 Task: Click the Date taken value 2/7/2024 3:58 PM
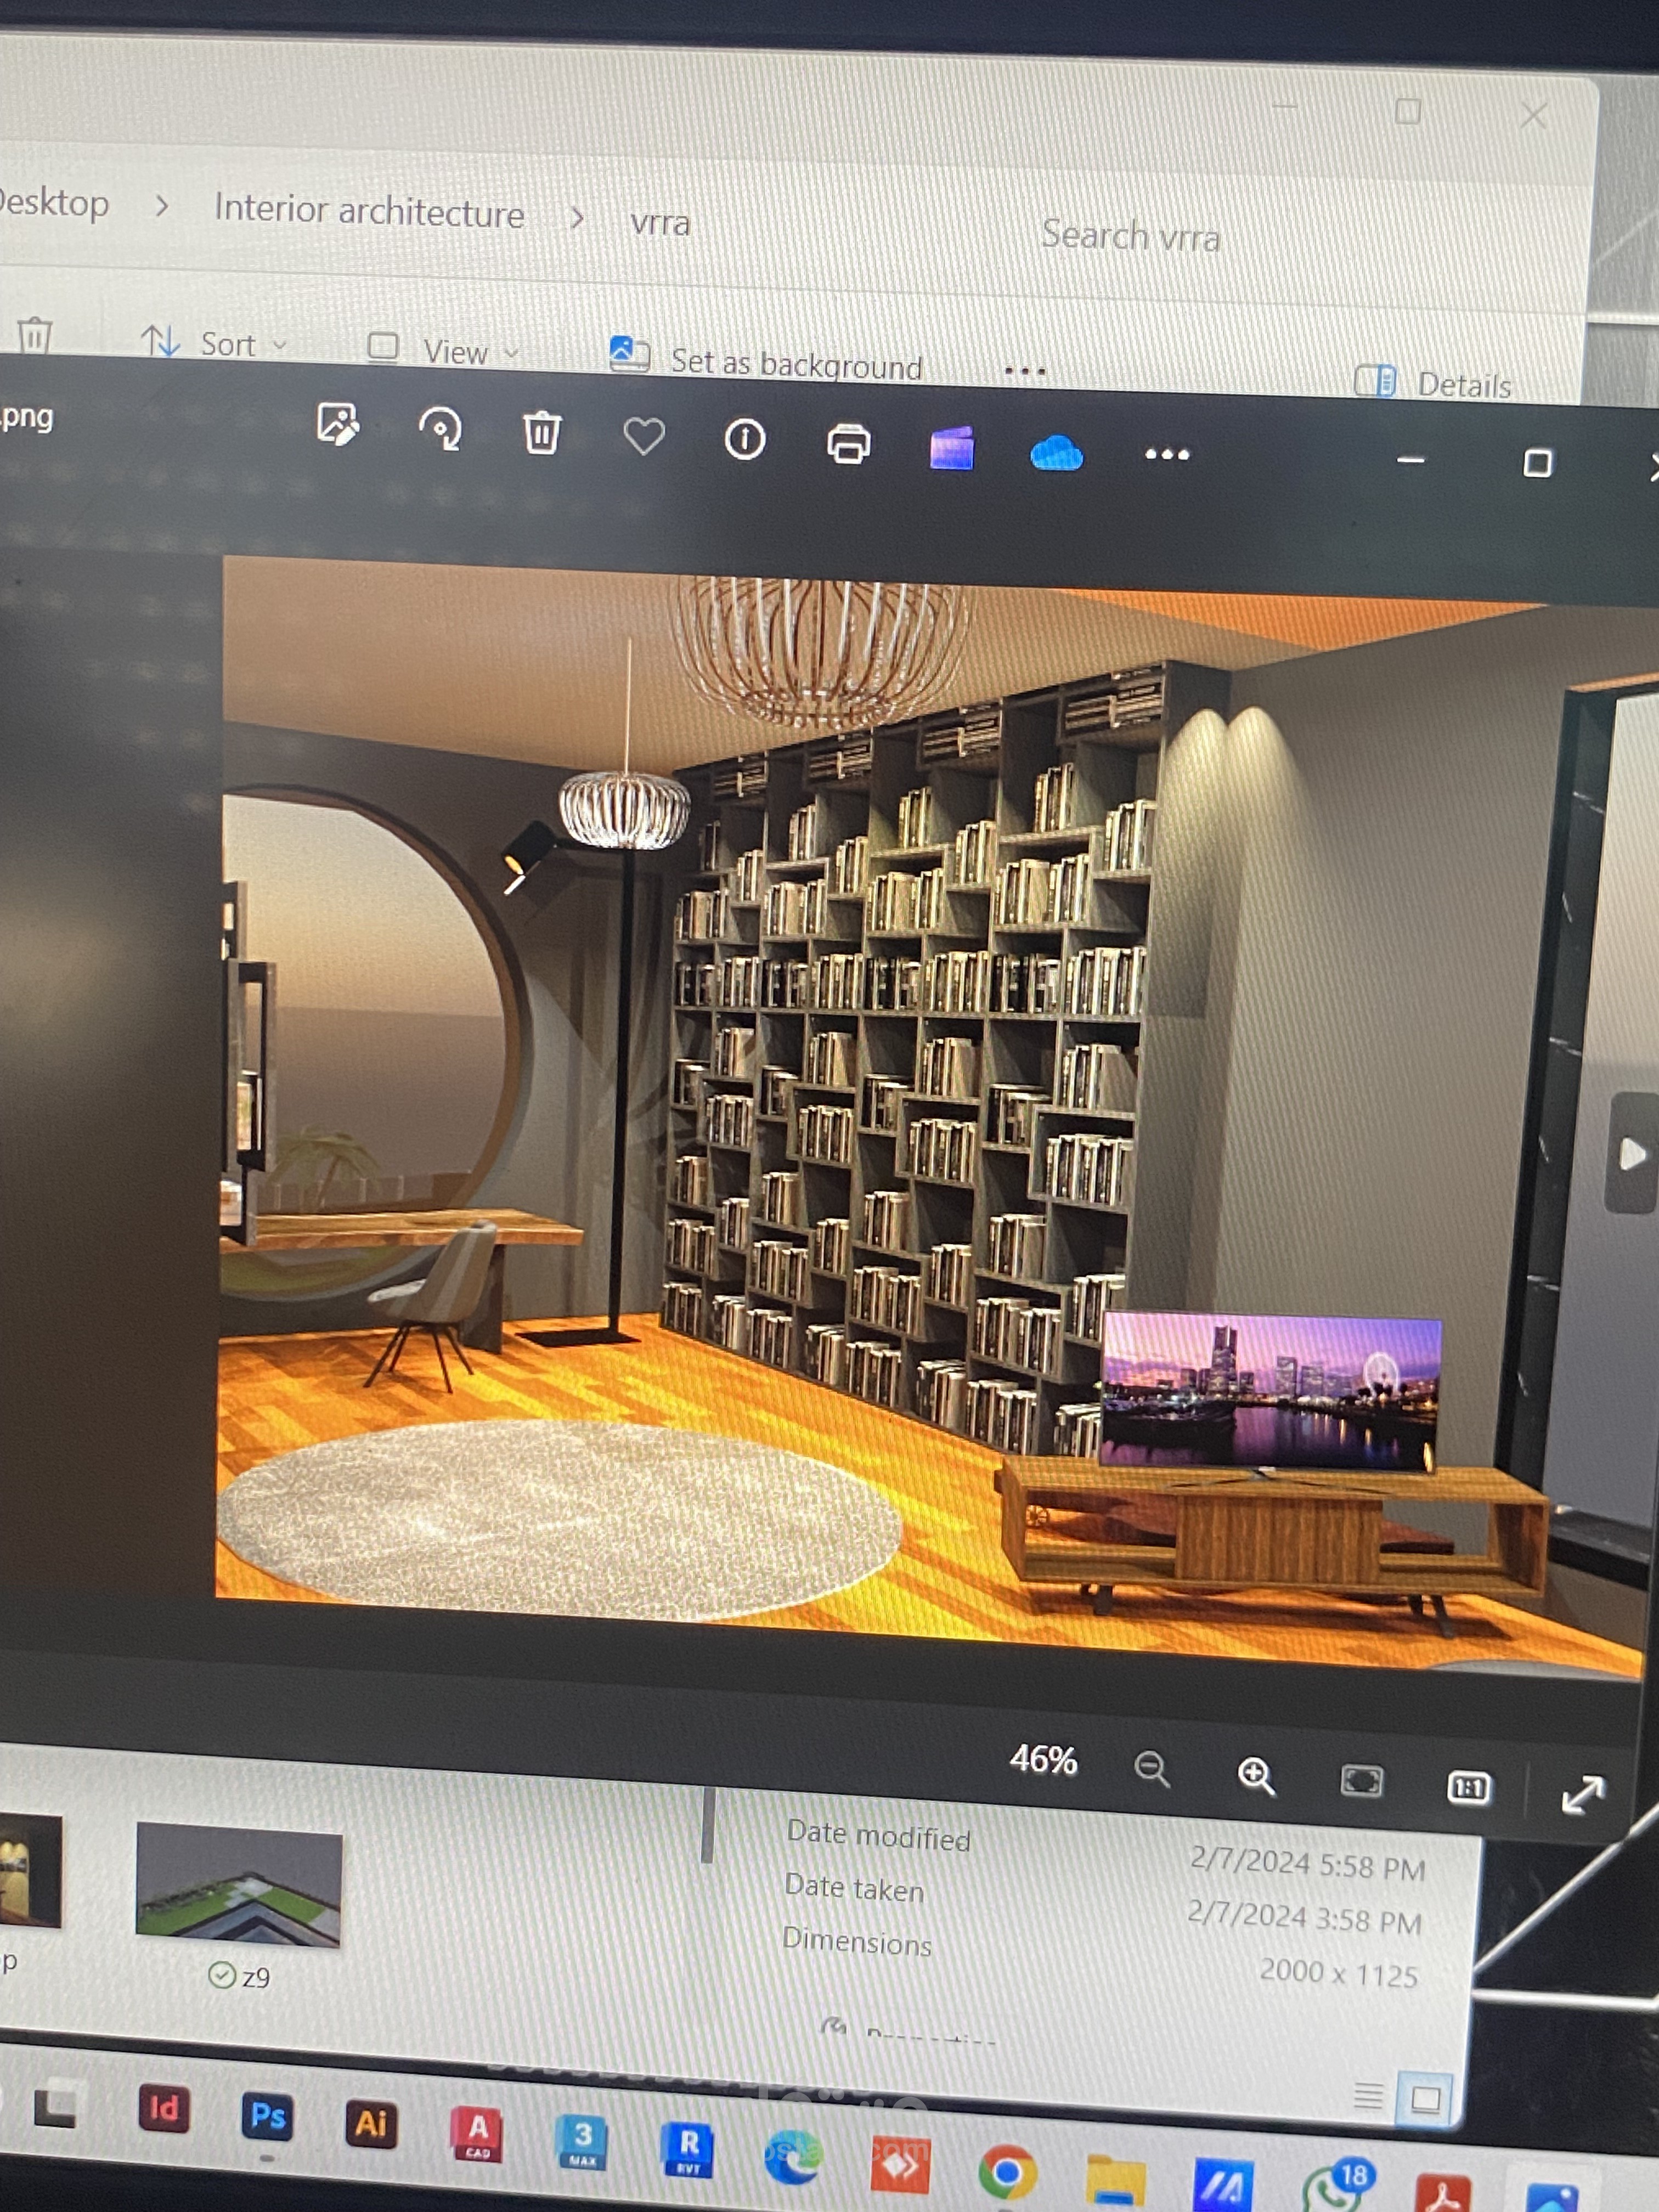click(x=1304, y=1918)
